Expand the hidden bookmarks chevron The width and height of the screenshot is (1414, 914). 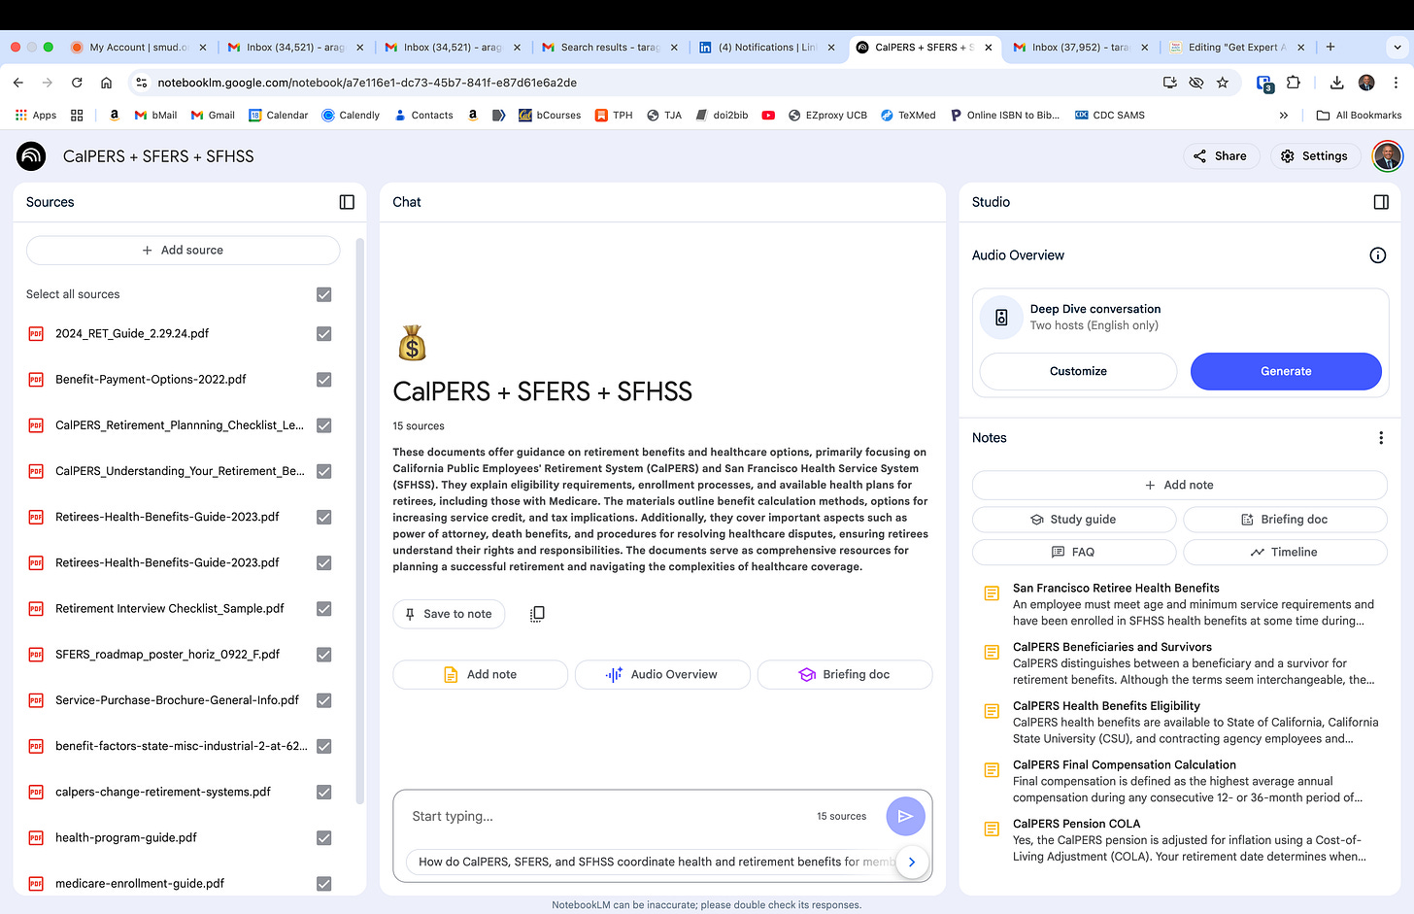coord(1283,115)
